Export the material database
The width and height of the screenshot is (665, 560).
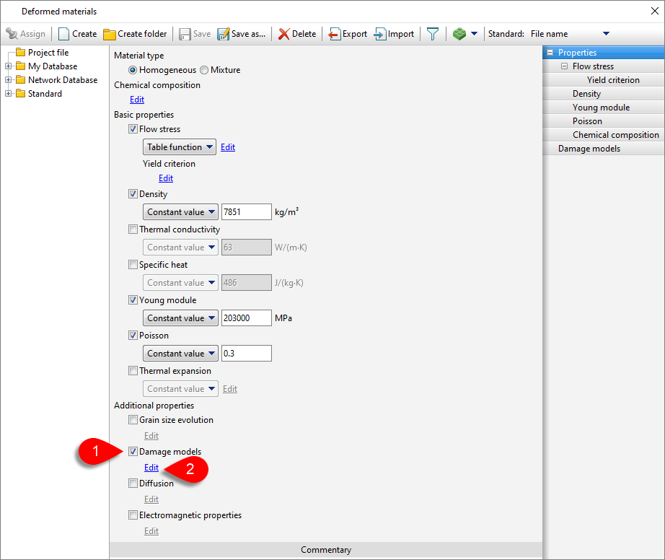(347, 33)
